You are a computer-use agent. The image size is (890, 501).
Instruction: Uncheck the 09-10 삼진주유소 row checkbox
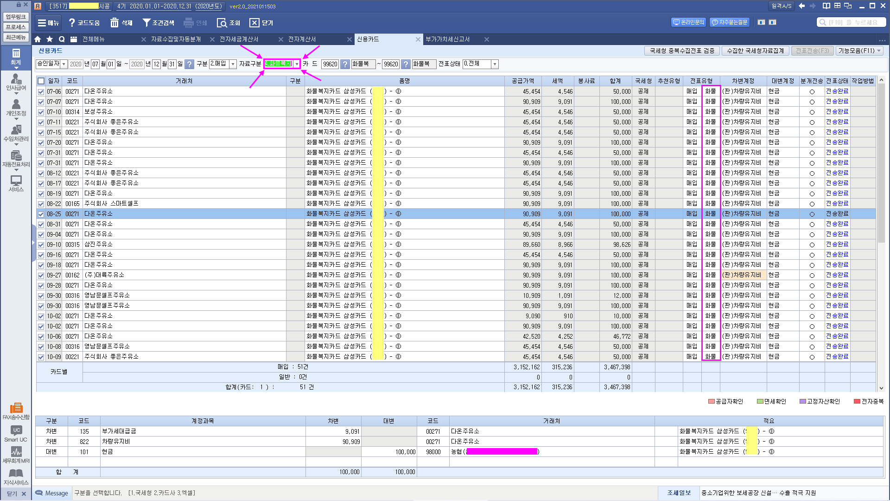tap(41, 245)
